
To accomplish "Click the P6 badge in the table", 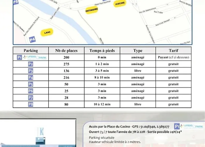I will (30, 91).
